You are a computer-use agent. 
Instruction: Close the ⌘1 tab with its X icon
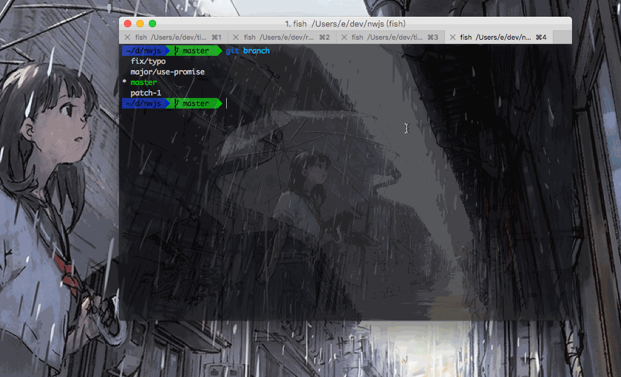(127, 37)
